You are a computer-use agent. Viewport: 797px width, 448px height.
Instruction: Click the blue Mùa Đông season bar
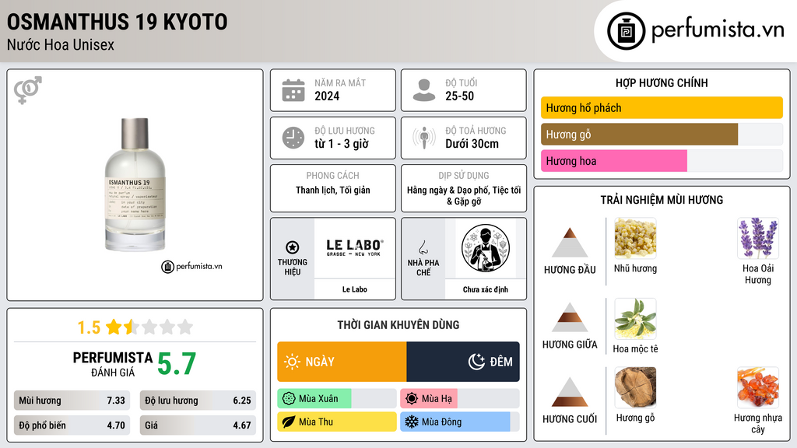[x=455, y=422]
